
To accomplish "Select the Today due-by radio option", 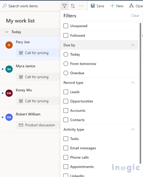I will [x=66, y=54].
